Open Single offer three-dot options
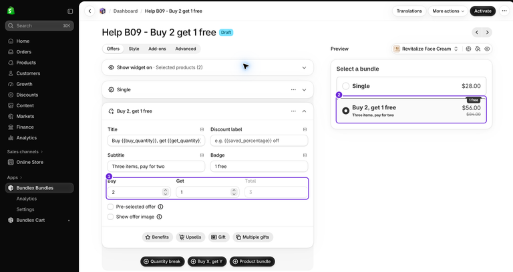 coord(293,90)
